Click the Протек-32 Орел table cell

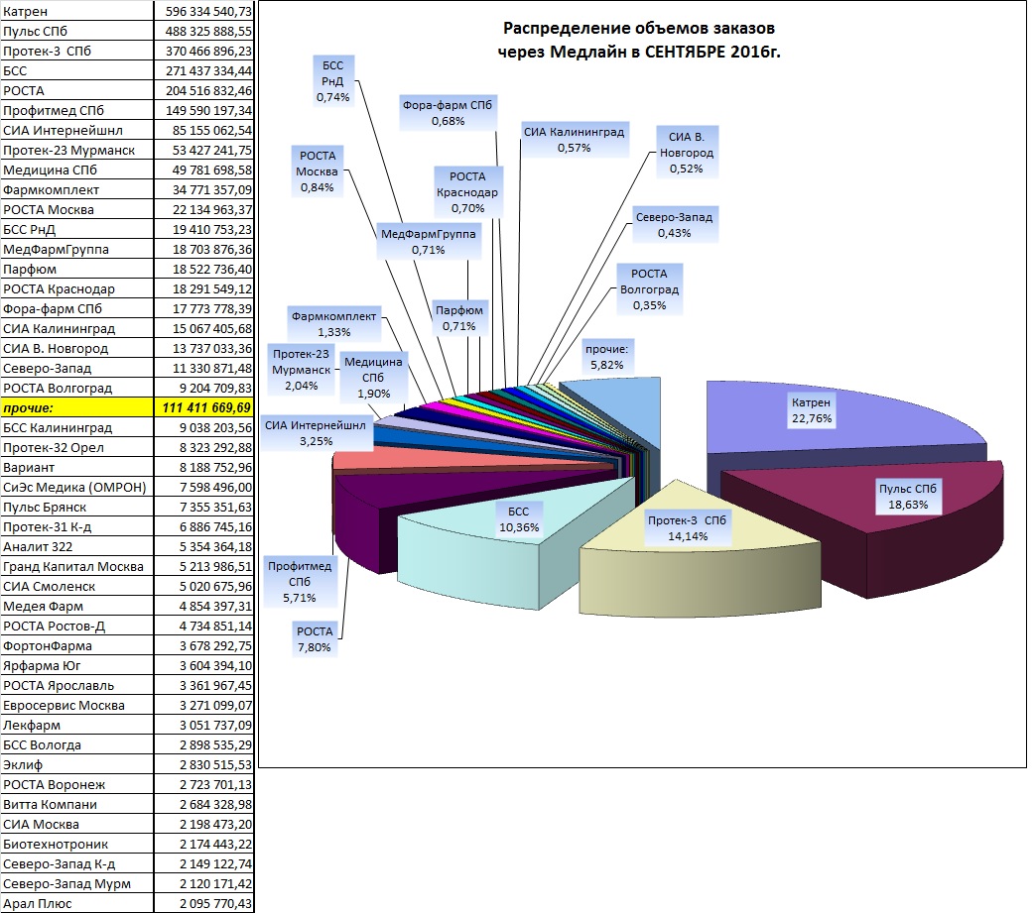tap(77, 448)
